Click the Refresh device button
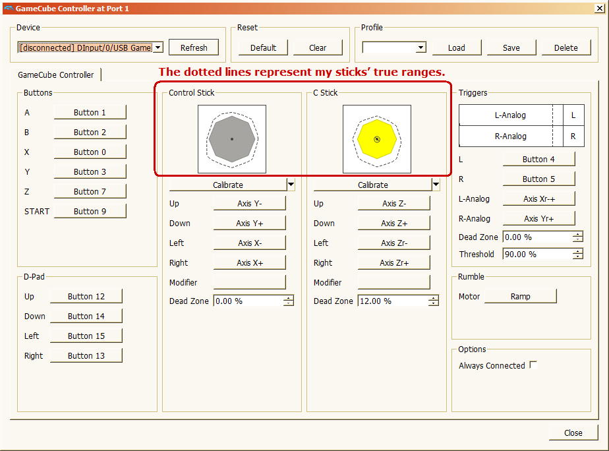The image size is (609, 451). (x=194, y=47)
